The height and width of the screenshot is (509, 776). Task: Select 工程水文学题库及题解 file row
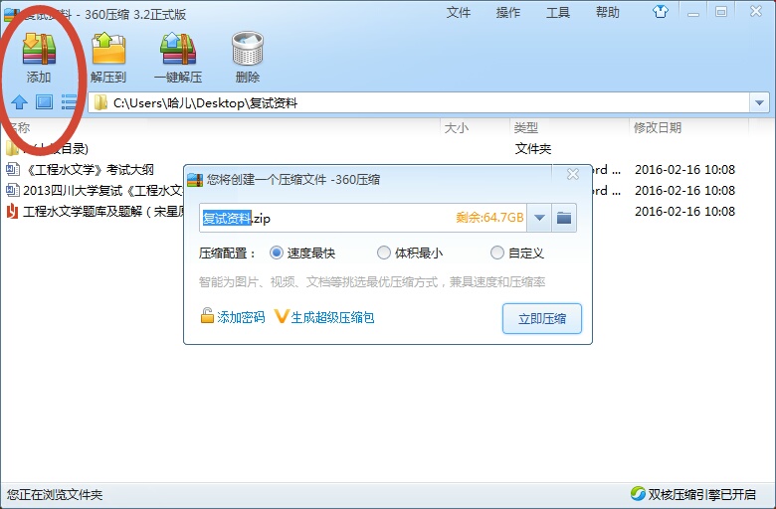tap(102, 211)
